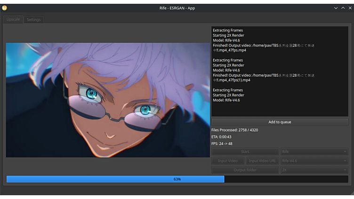
Task: Open the Rife method dropdown
Action: click(x=314, y=151)
